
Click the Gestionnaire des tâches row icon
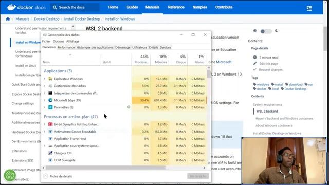pos(50,86)
